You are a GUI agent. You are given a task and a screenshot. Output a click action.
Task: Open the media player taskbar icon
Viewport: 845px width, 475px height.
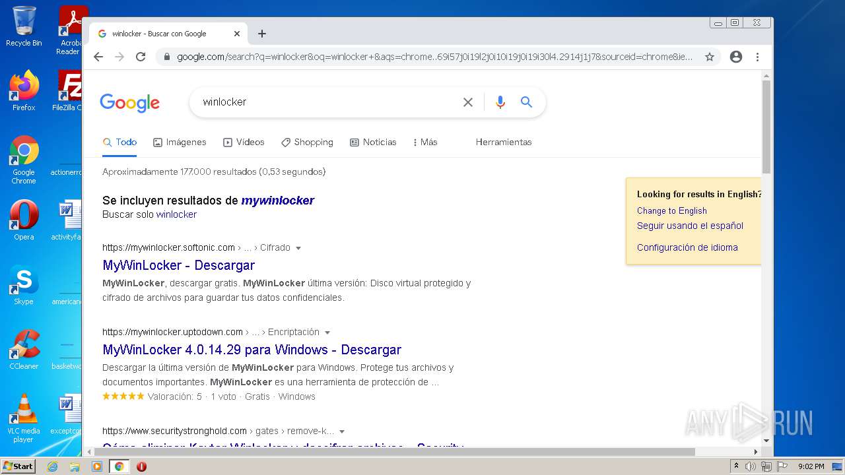pyautogui.click(x=97, y=466)
